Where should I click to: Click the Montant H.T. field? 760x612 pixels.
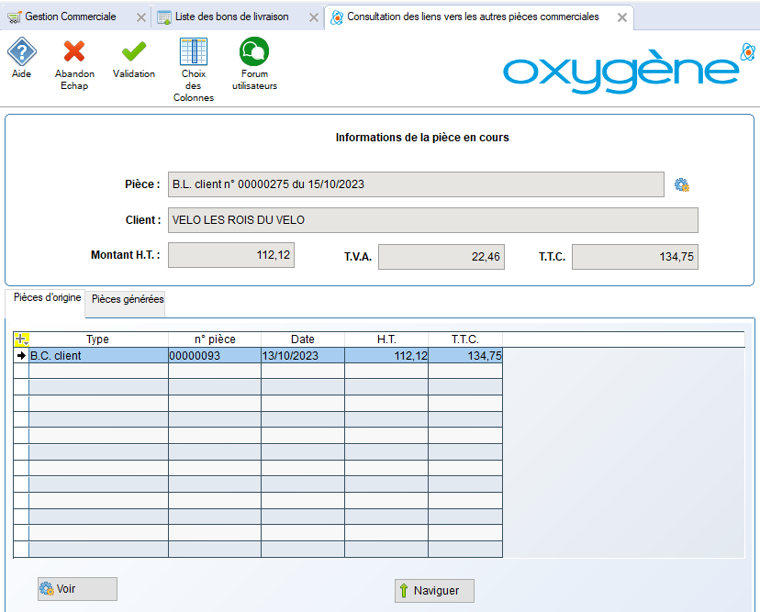[230, 256]
